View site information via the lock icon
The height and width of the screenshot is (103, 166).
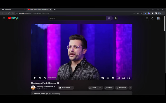click(17, 13)
